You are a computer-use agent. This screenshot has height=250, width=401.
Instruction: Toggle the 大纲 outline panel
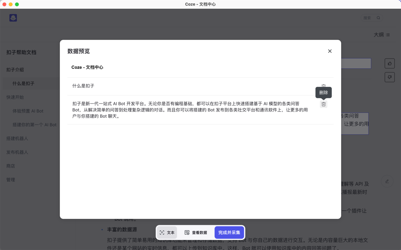tap(379, 35)
